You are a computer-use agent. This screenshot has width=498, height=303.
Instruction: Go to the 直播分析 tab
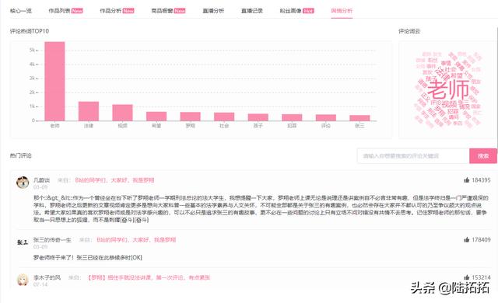coord(213,11)
